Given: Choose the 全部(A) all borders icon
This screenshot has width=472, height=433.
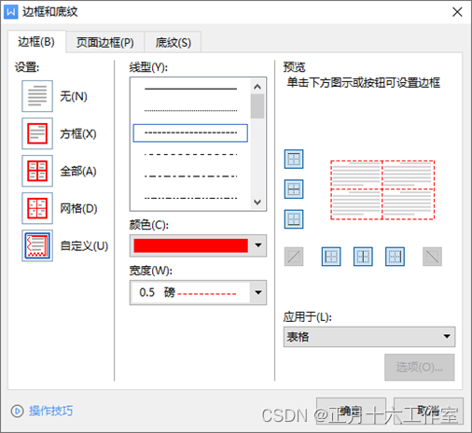Looking at the screenshot, I should pyautogui.click(x=37, y=171).
